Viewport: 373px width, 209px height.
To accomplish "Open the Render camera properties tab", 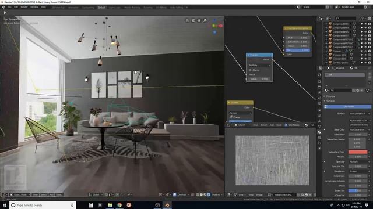I will [x=319, y=82].
